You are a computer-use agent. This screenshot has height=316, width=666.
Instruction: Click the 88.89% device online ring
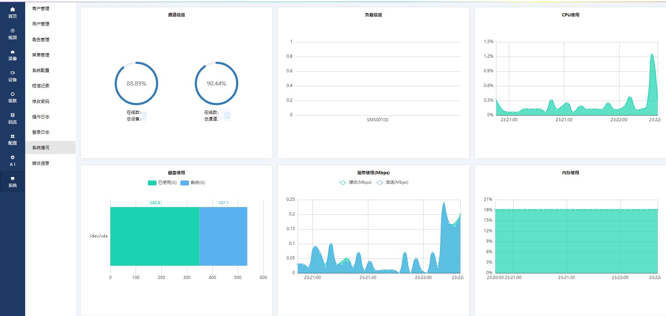(x=136, y=83)
